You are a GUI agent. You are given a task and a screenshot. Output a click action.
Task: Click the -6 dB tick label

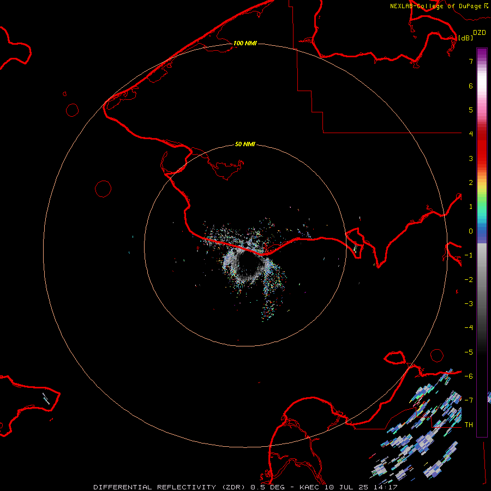point(469,376)
